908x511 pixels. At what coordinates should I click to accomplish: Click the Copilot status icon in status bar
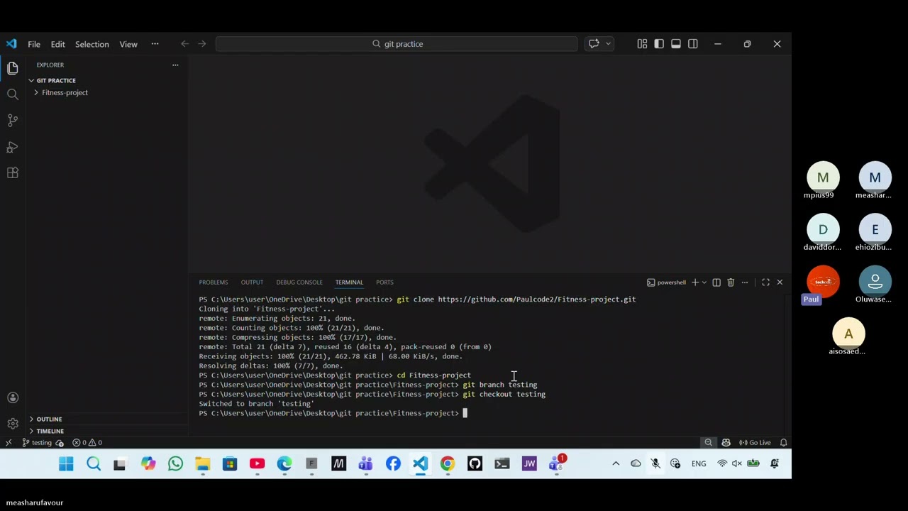[x=726, y=443]
